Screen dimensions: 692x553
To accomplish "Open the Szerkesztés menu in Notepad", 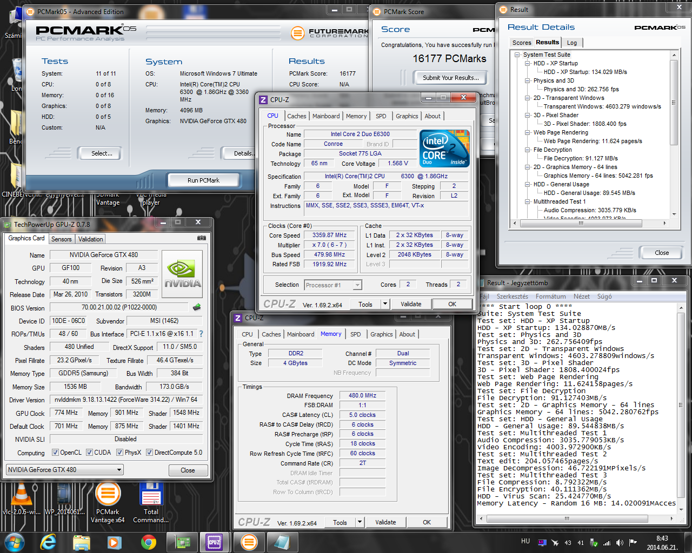I will coord(513,296).
